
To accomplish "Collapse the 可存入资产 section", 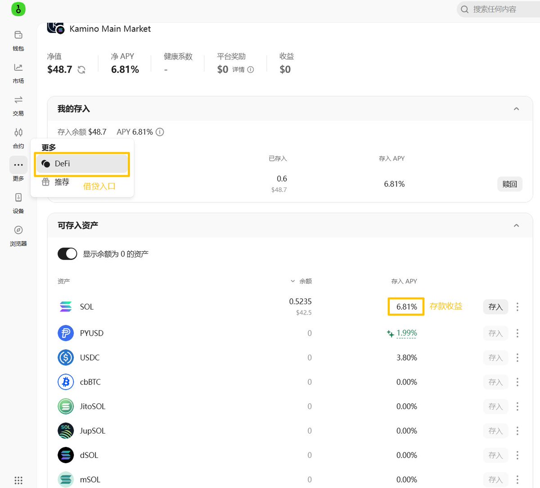I will pos(516,225).
